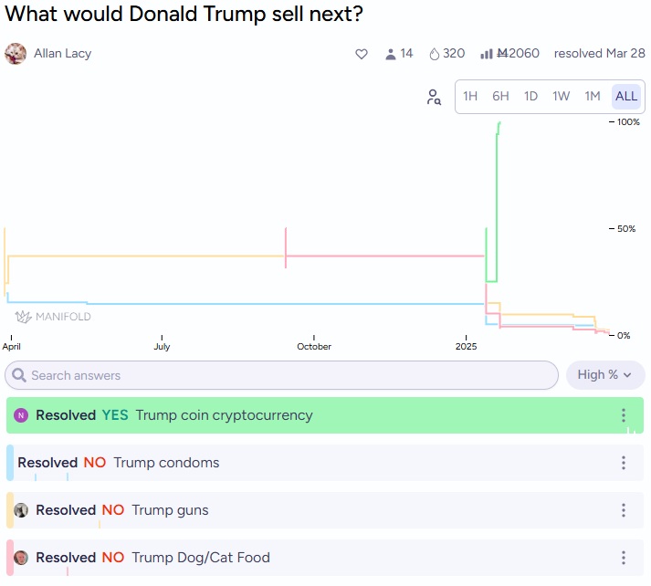Image resolution: width=651 pixels, height=586 pixels.
Task: Click the avatar beside Trump guns
Action: [x=21, y=510]
